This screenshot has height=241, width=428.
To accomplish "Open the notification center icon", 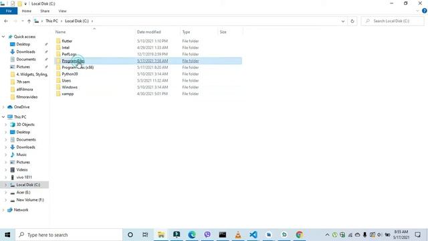I will pyautogui.click(x=417, y=235).
